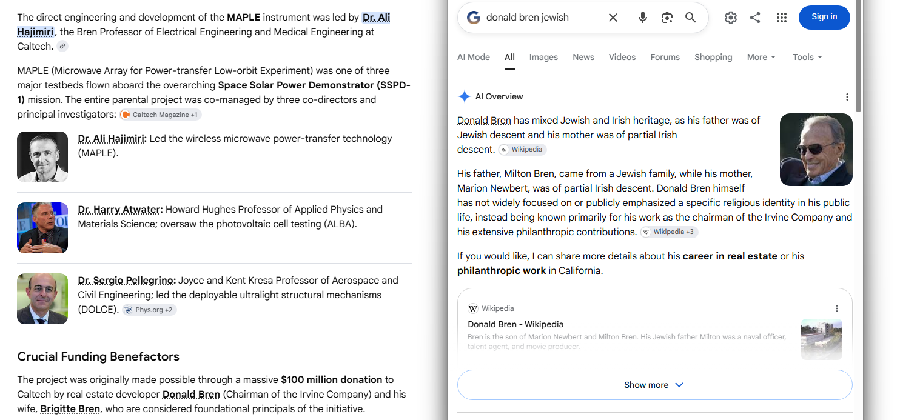This screenshot has height=420, width=900.
Task: Click Dr. Sergio Pellegrino's photo thumbnail
Action: 42,299
